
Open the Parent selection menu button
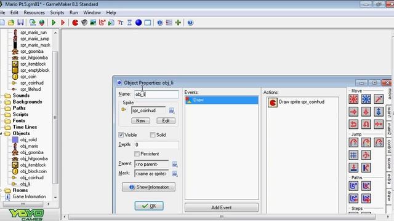tap(175, 165)
